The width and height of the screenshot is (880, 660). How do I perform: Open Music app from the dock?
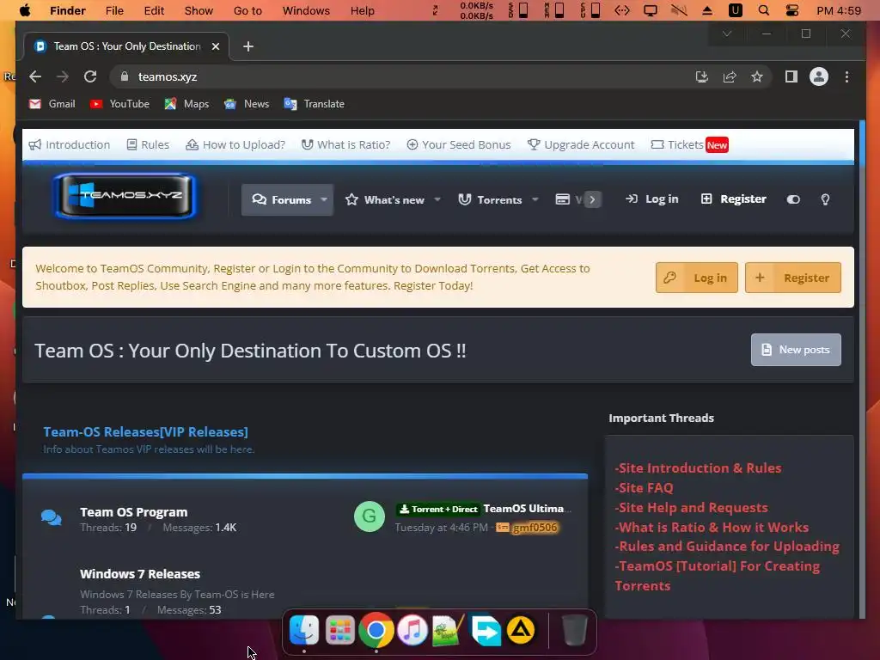[x=412, y=630]
